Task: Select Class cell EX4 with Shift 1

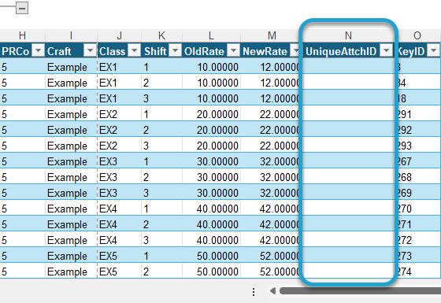Action: pos(119,209)
